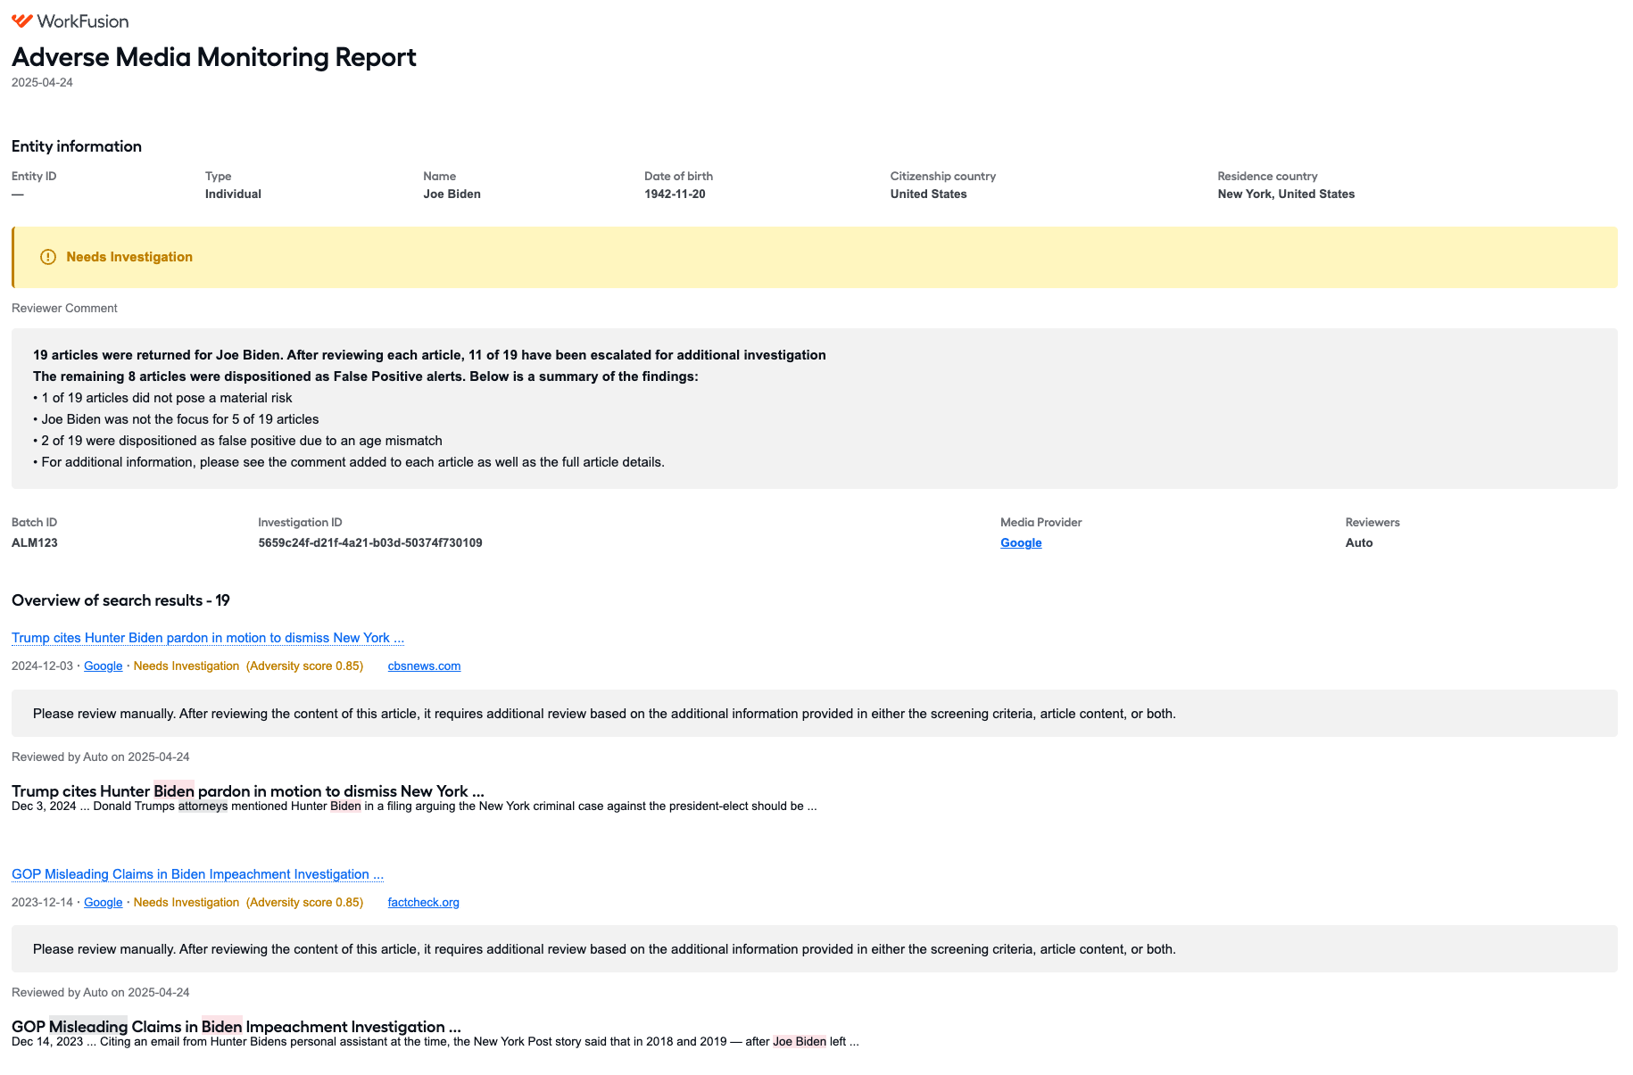Viewport: 1633px width, 1075px height.
Task: Click the Reviewer Comment label
Action: (64, 309)
